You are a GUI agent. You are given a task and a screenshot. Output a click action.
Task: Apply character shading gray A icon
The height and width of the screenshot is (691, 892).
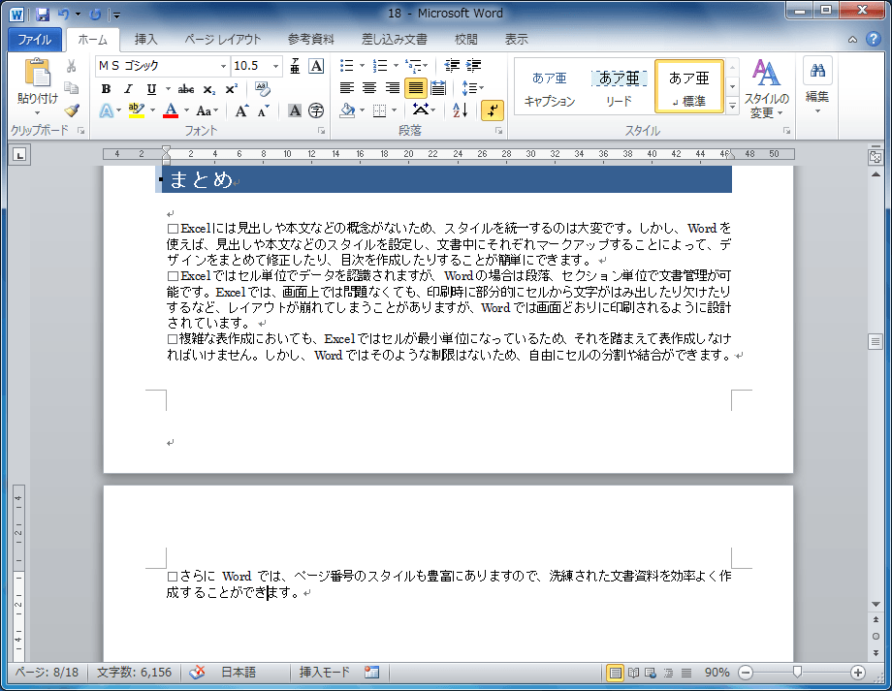295,110
